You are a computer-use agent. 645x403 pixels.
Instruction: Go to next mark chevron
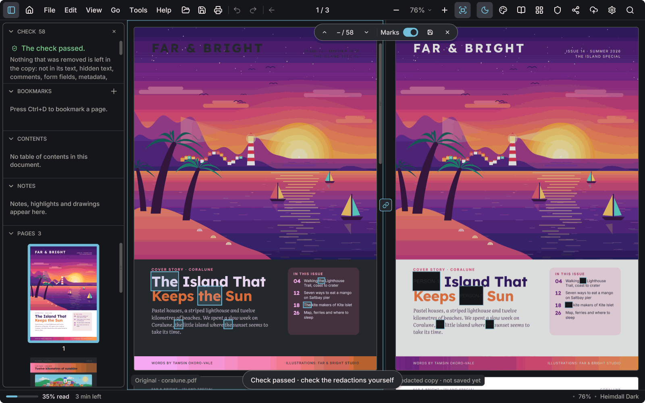coord(366,33)
